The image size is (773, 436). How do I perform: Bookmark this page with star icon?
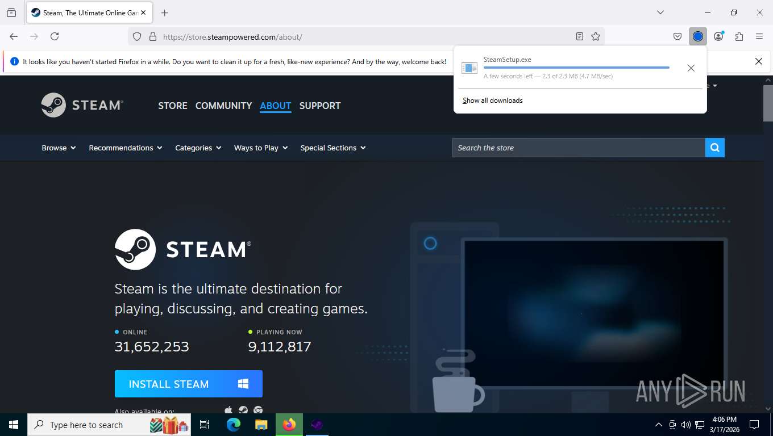point(596,36)
